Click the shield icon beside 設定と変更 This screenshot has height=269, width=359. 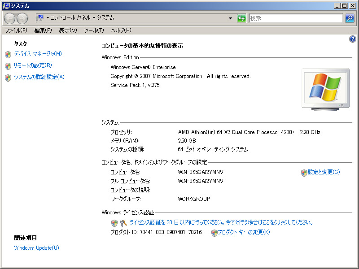pos(304,173)
